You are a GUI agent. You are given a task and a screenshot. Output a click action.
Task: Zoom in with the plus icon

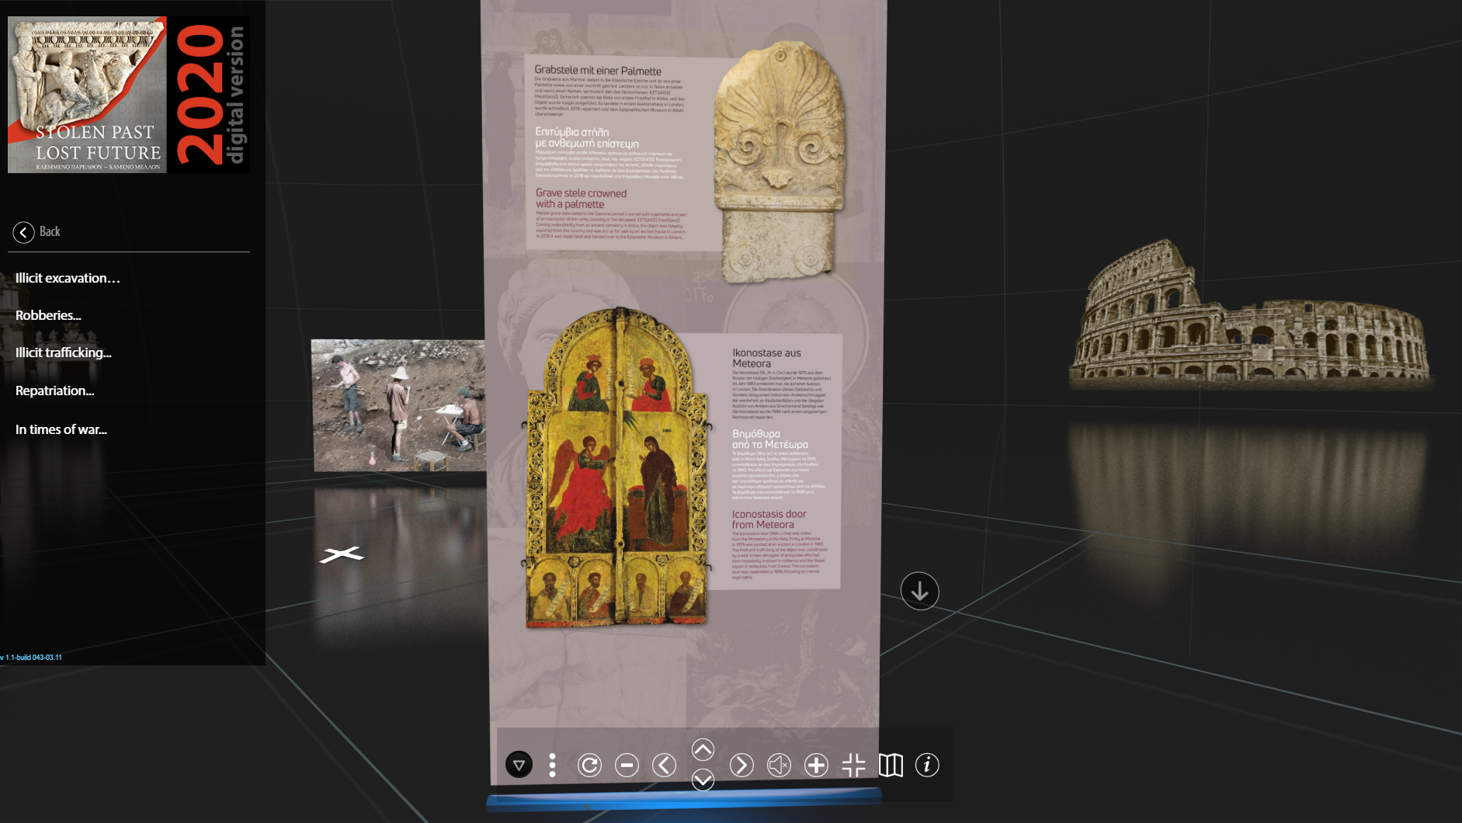(x=816, y=766)
